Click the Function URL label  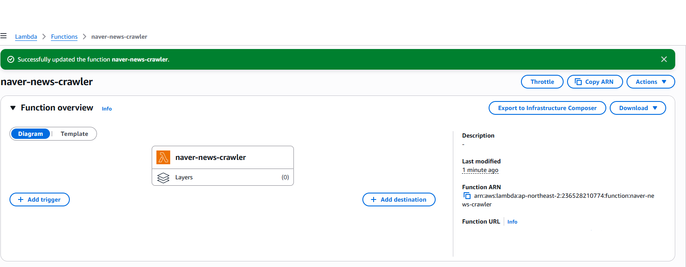tap(481, 221)
